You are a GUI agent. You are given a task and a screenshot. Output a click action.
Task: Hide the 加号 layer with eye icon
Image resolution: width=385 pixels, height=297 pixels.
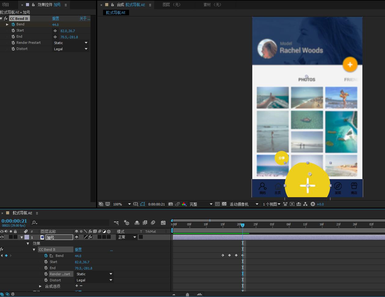click(2, 237)
